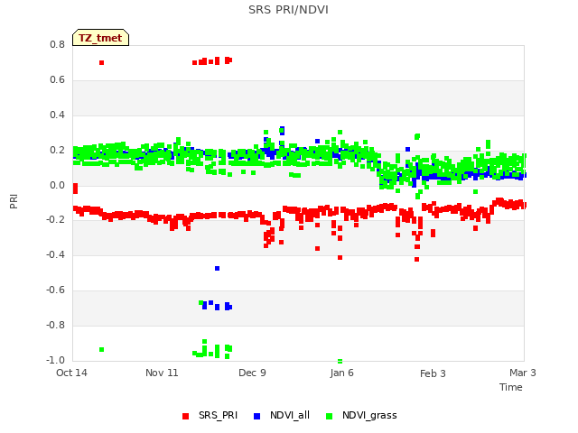This screenshot has width=578, height=433.
Task: Click the -1.0 y-axis tick label
Action: pos(55,360)
